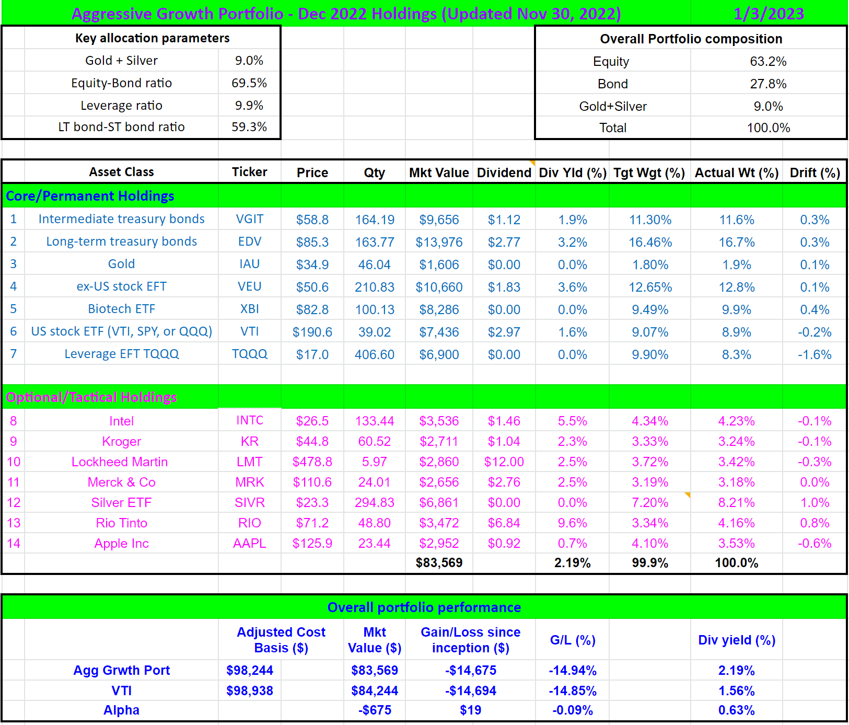The width and height of the screenshot is (849, 725).
Task: Click the Merck & Co cell
Action: [121, 482]
